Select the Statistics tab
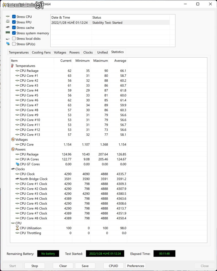Screen dimensions: 217x271 tap(117, 52)
